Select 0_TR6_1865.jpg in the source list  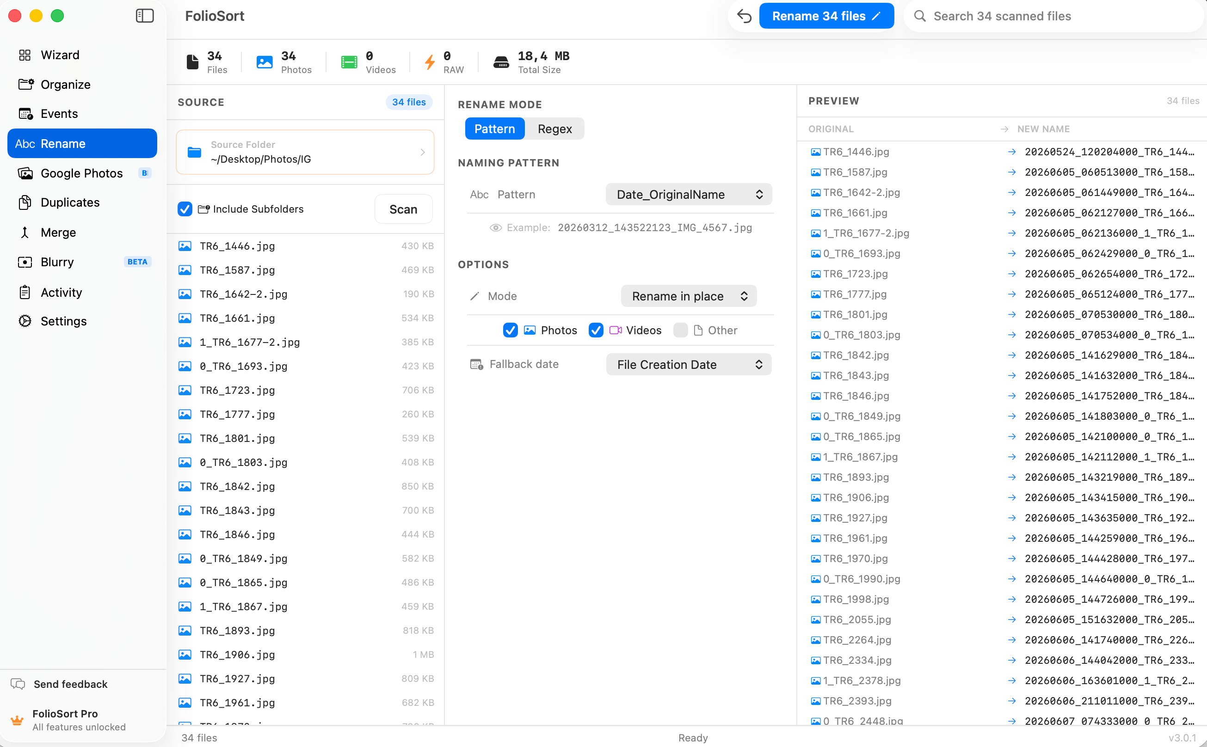[306, 582]
